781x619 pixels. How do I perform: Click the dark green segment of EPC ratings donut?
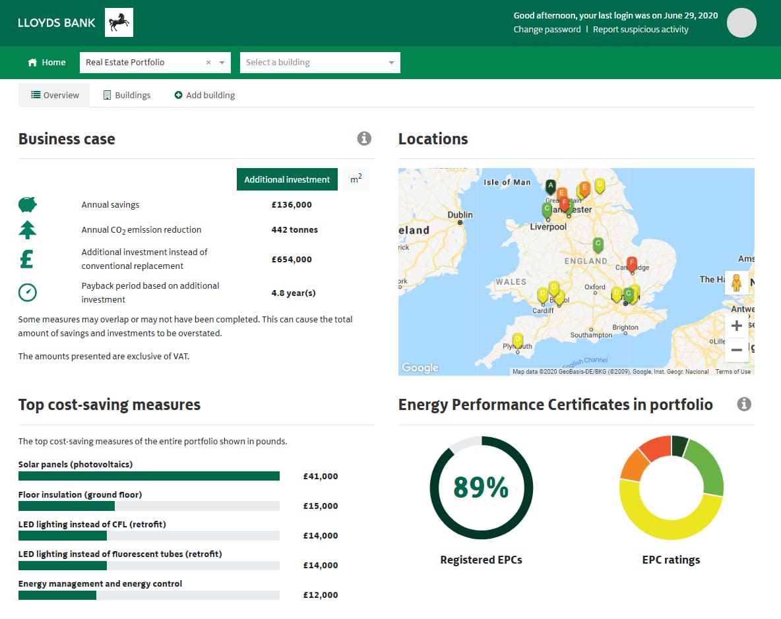click(678, 446)
